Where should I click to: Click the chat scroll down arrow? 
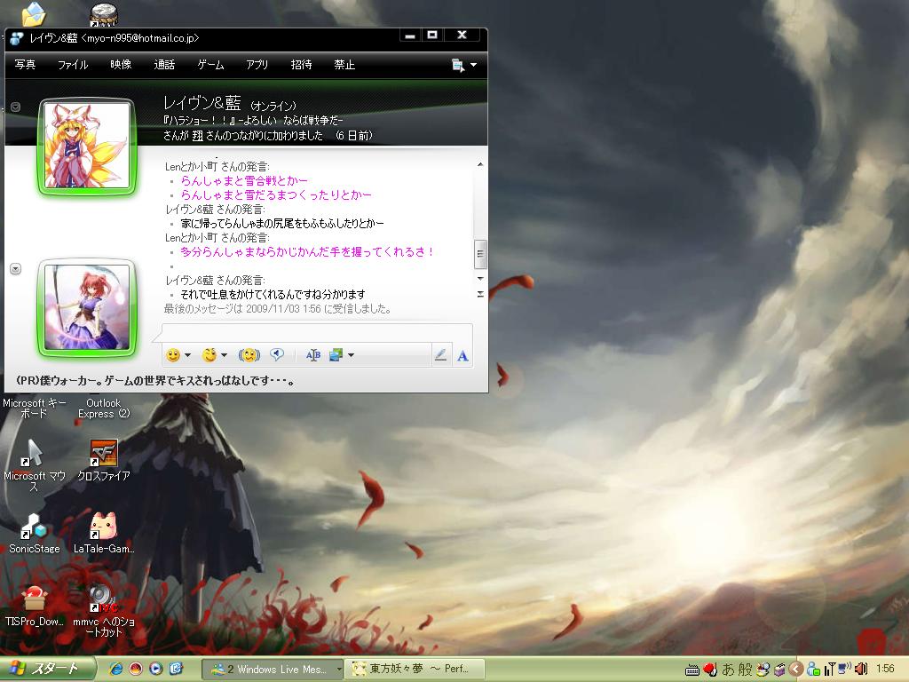[x=480, y=279]
